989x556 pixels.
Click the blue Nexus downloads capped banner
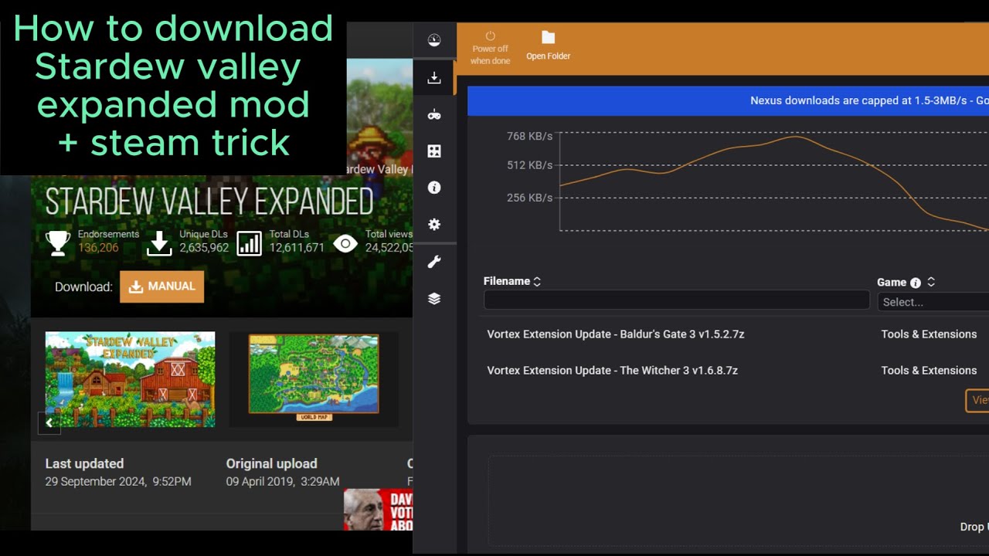[728, 100]
